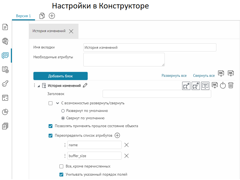Screen dimensions: 240x180
Task: Click the trash icon to delete block
Action: tap(231, 86)
